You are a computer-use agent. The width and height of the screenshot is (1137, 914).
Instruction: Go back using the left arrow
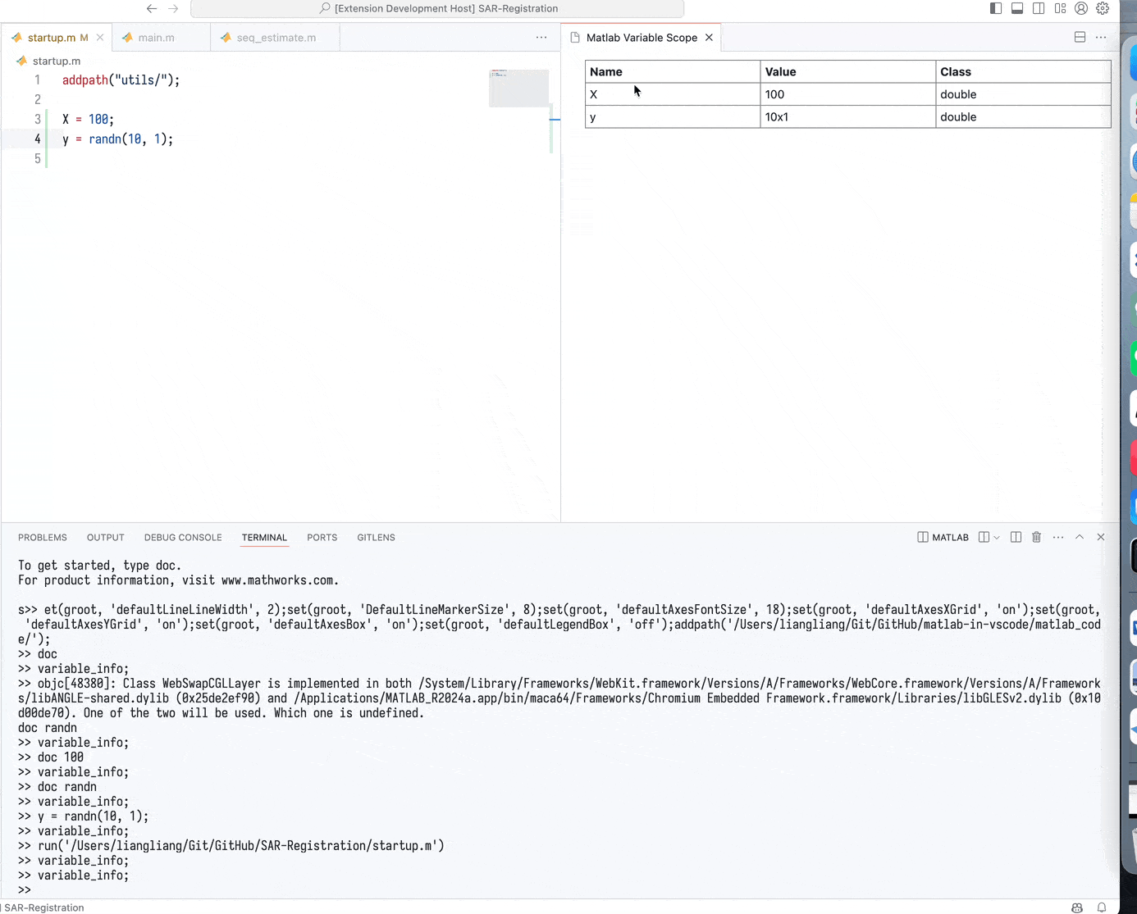click(x=152, y=8)
